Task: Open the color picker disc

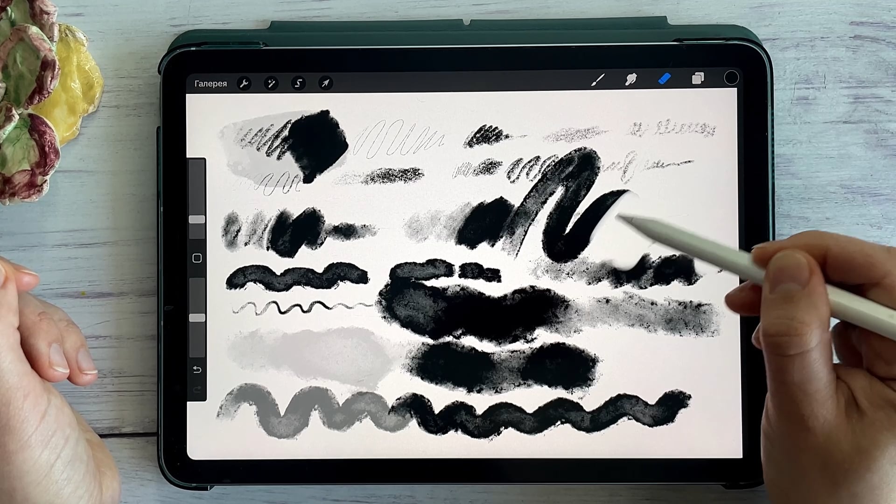Action: tap(731, 78)
